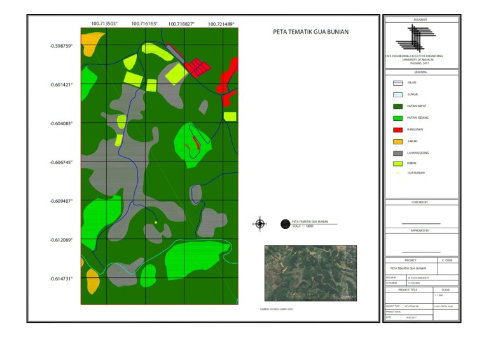Click the red building cluster on map
Image resolution: width=477 pixels, height=337 pixels.
tap(198, 67)
